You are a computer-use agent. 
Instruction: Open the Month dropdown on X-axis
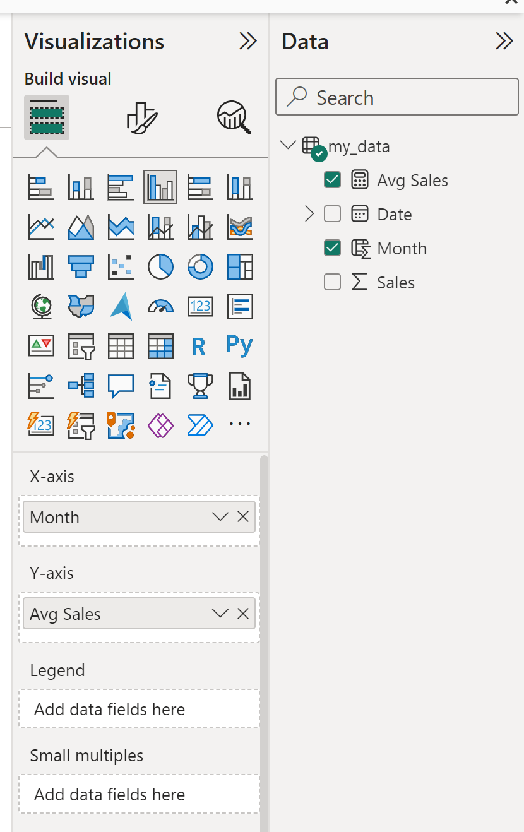[x=219, y=517]
